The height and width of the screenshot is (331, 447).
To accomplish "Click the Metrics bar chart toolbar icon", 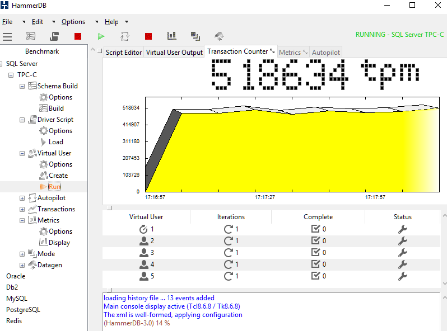I will (171, 36).
